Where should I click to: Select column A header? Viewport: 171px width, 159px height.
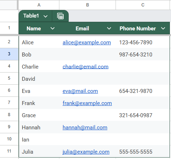39,5
